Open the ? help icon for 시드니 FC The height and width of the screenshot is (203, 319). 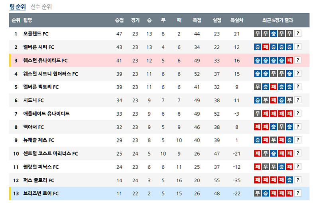click(x=297, y=100)
